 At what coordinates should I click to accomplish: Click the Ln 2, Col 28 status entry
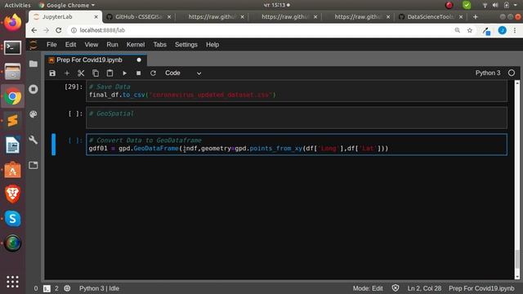pos(424,288)
